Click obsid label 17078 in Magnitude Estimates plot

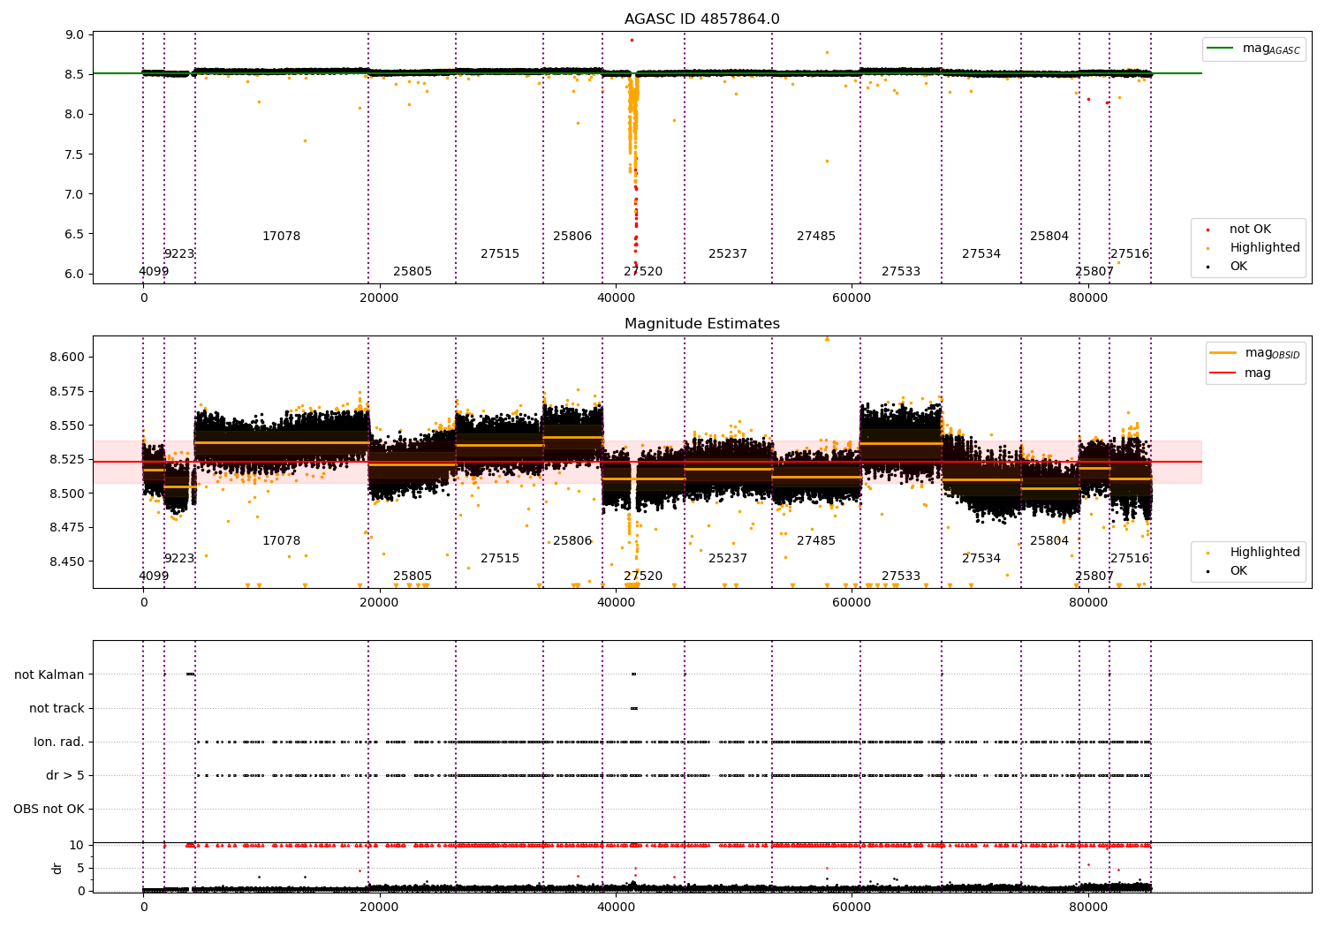[282, 540]
